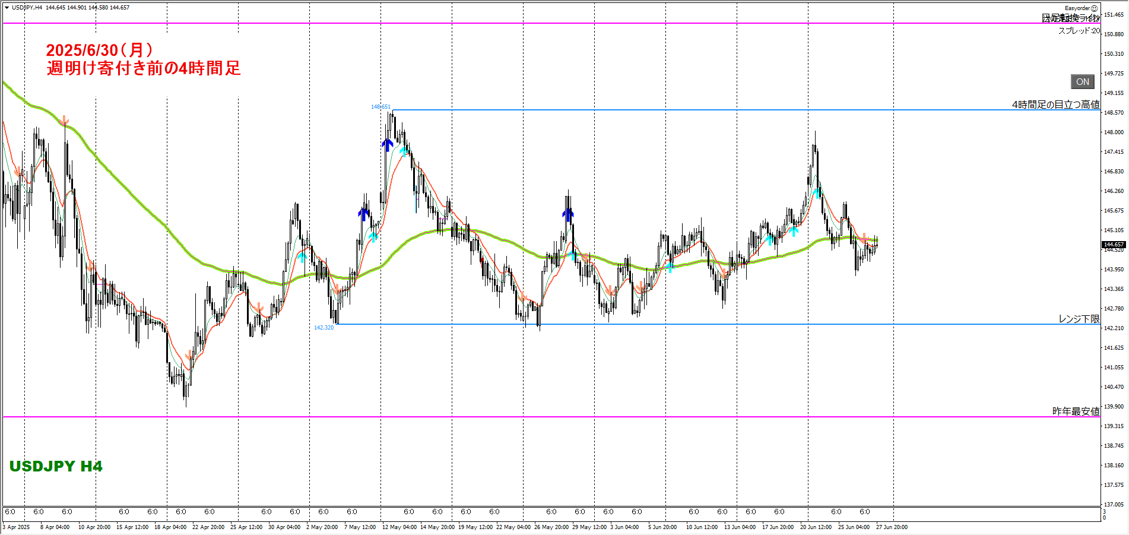
Task: Click the 141.055 price axis label
Action: [x=1114, y=367]
